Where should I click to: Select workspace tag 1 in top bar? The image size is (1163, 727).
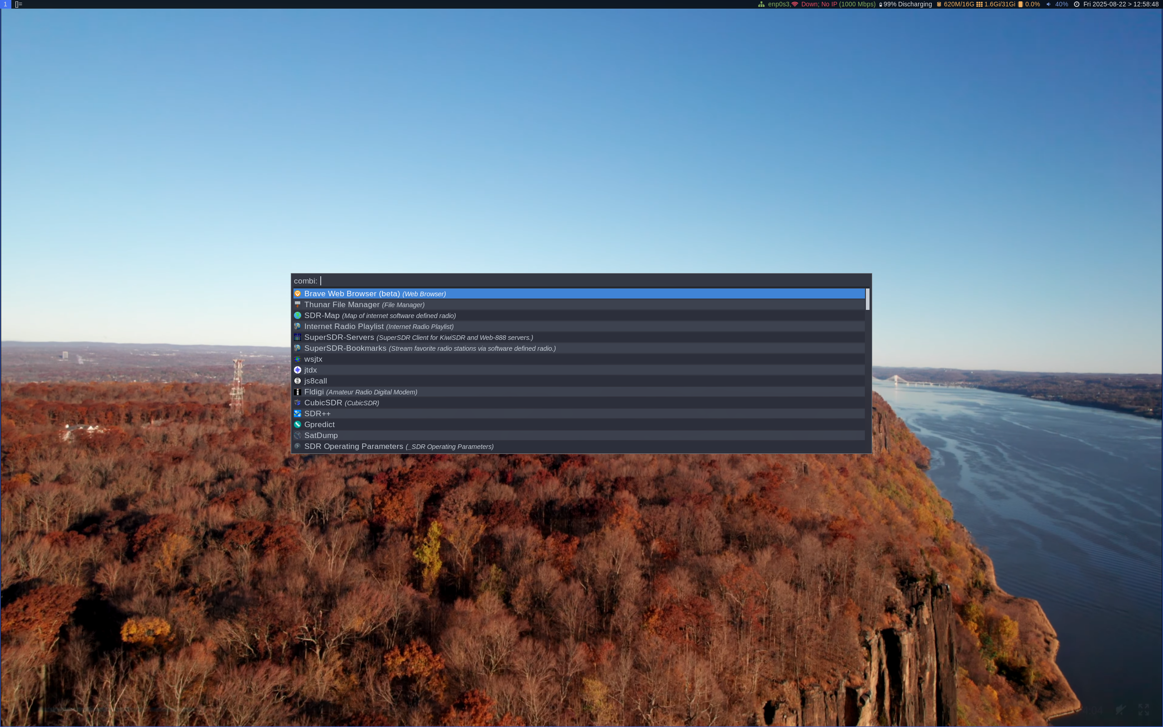[x=5, y=5]
